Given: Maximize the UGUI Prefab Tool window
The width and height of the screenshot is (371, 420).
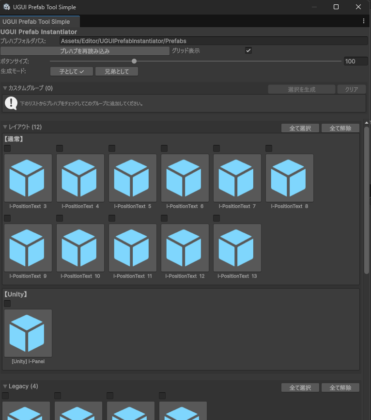Looking at the screenshot, I should 336,7.
